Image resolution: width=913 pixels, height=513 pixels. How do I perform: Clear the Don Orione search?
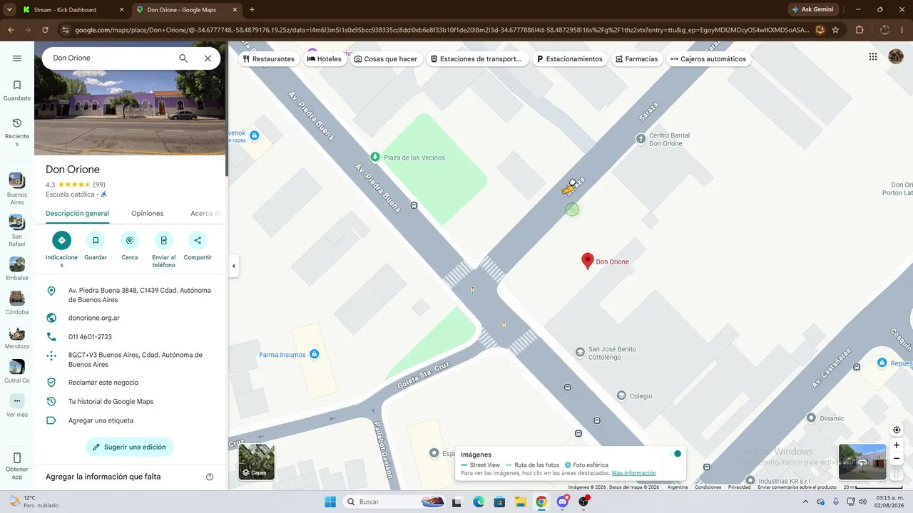pyautogui.click(x=208, y=58)
